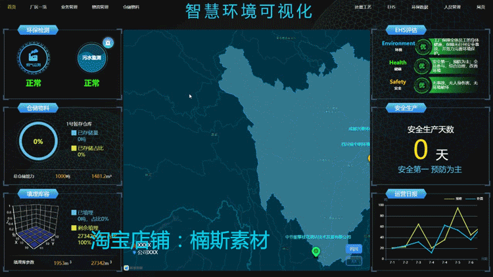493x277 pixels.
Task: Go to the EHS navigation tab
Action: [x=391, y=7]
